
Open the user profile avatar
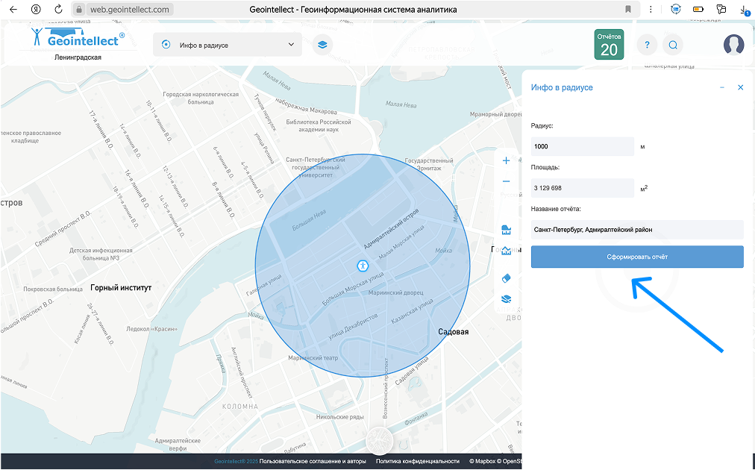click(733, 45)
